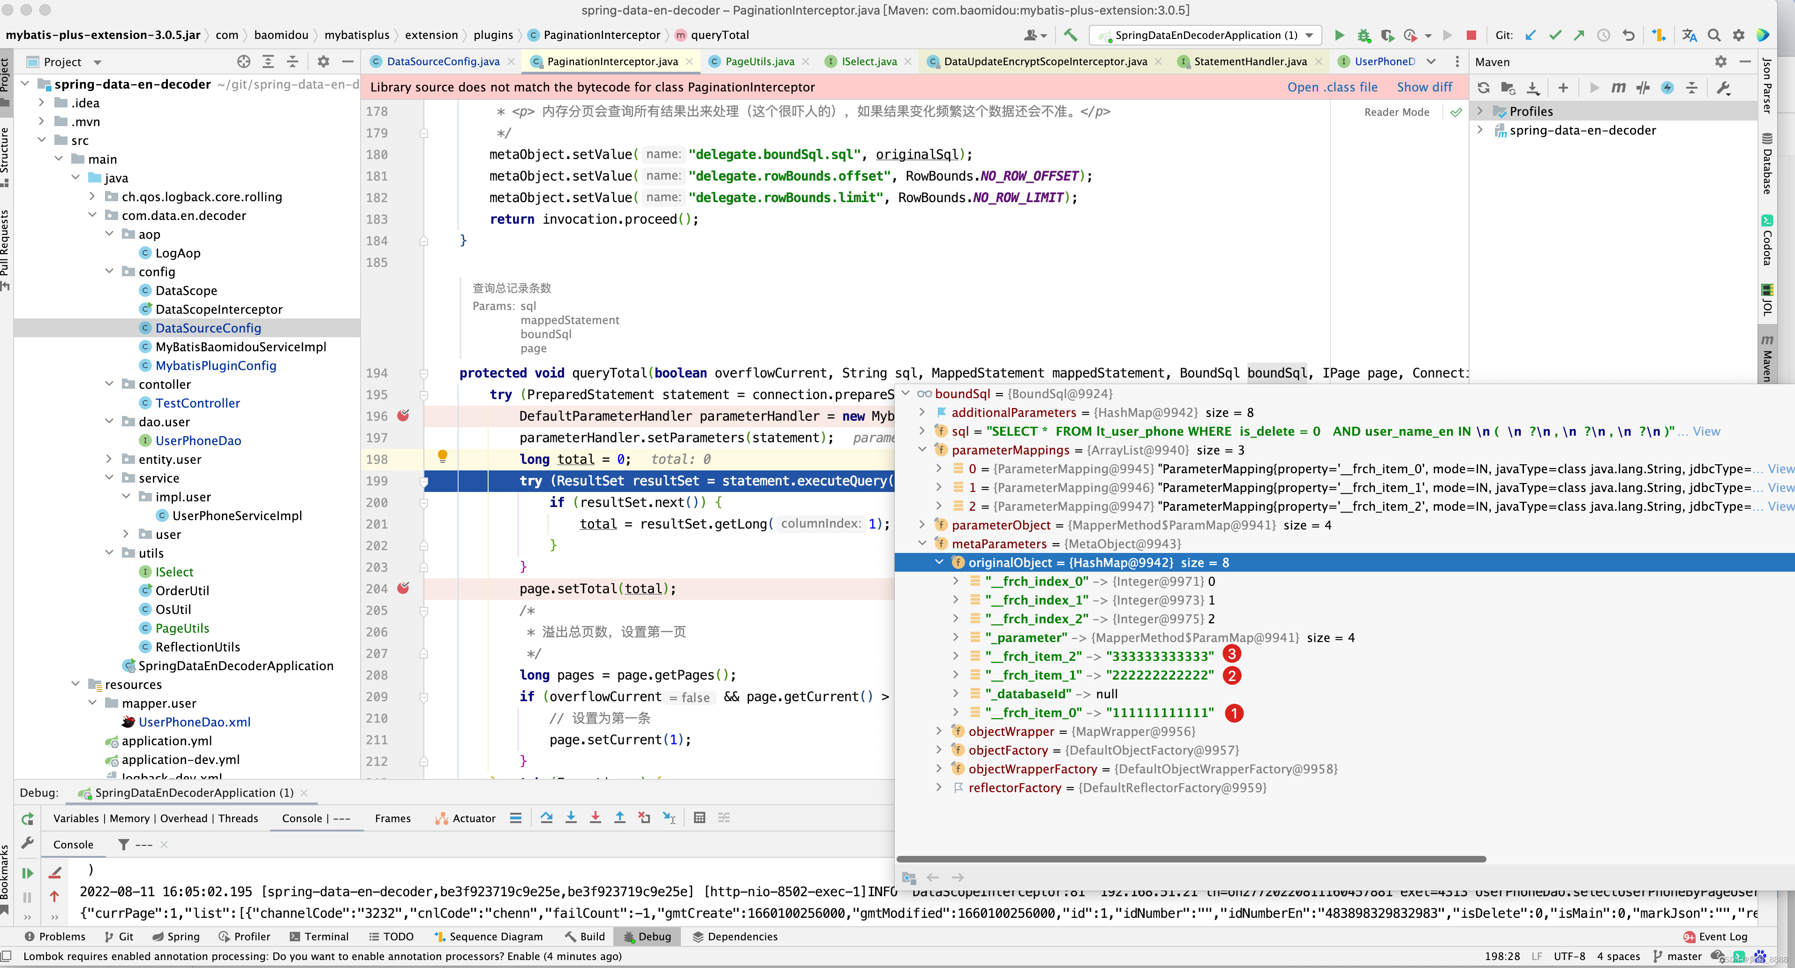Image resolution: width=1795 pixels, height=968 pixels.
Task: Toggle breakpoint at line 204
Action: coord(403,588)
